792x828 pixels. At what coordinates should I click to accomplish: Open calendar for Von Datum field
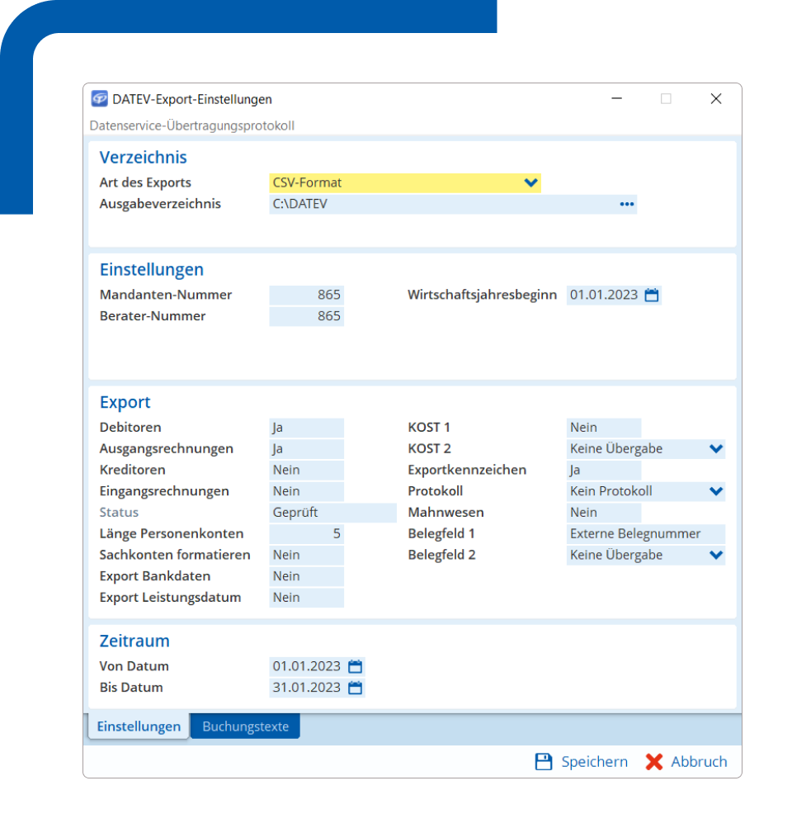pyautogui.click(x=356, y=667)
